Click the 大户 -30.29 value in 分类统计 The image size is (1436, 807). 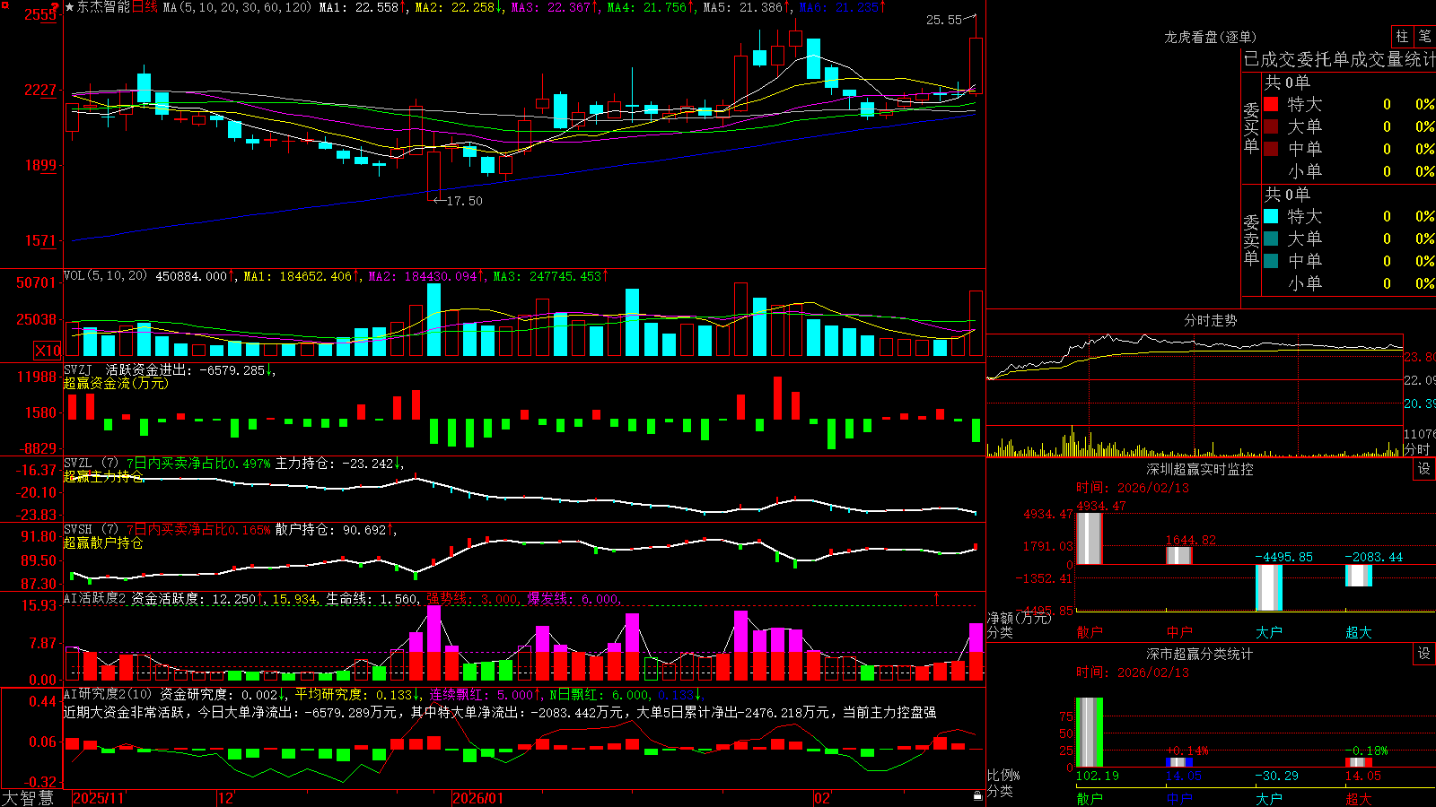click(1276, 776)
